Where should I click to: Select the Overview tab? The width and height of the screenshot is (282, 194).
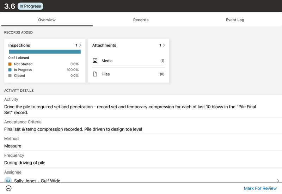click(47, 20)
